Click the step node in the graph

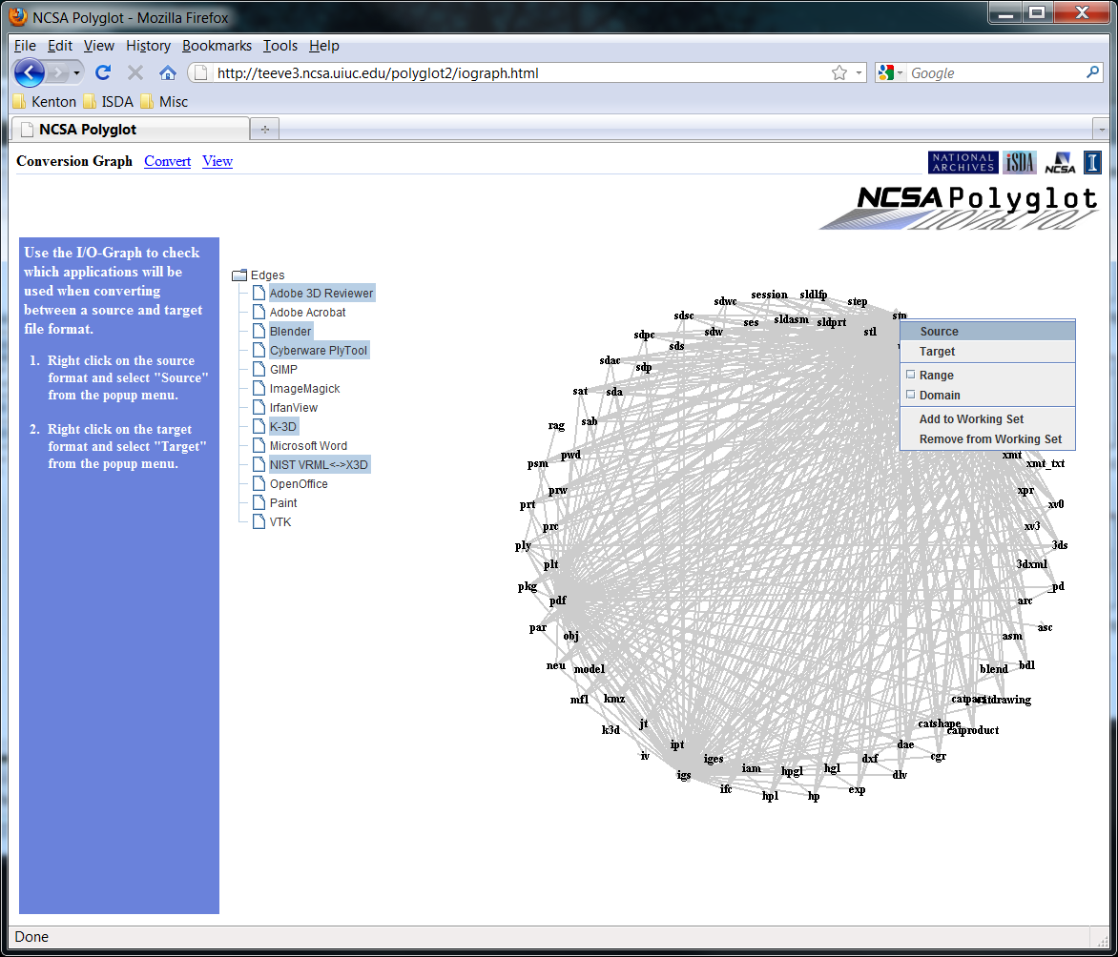click(x=857, y=301)
